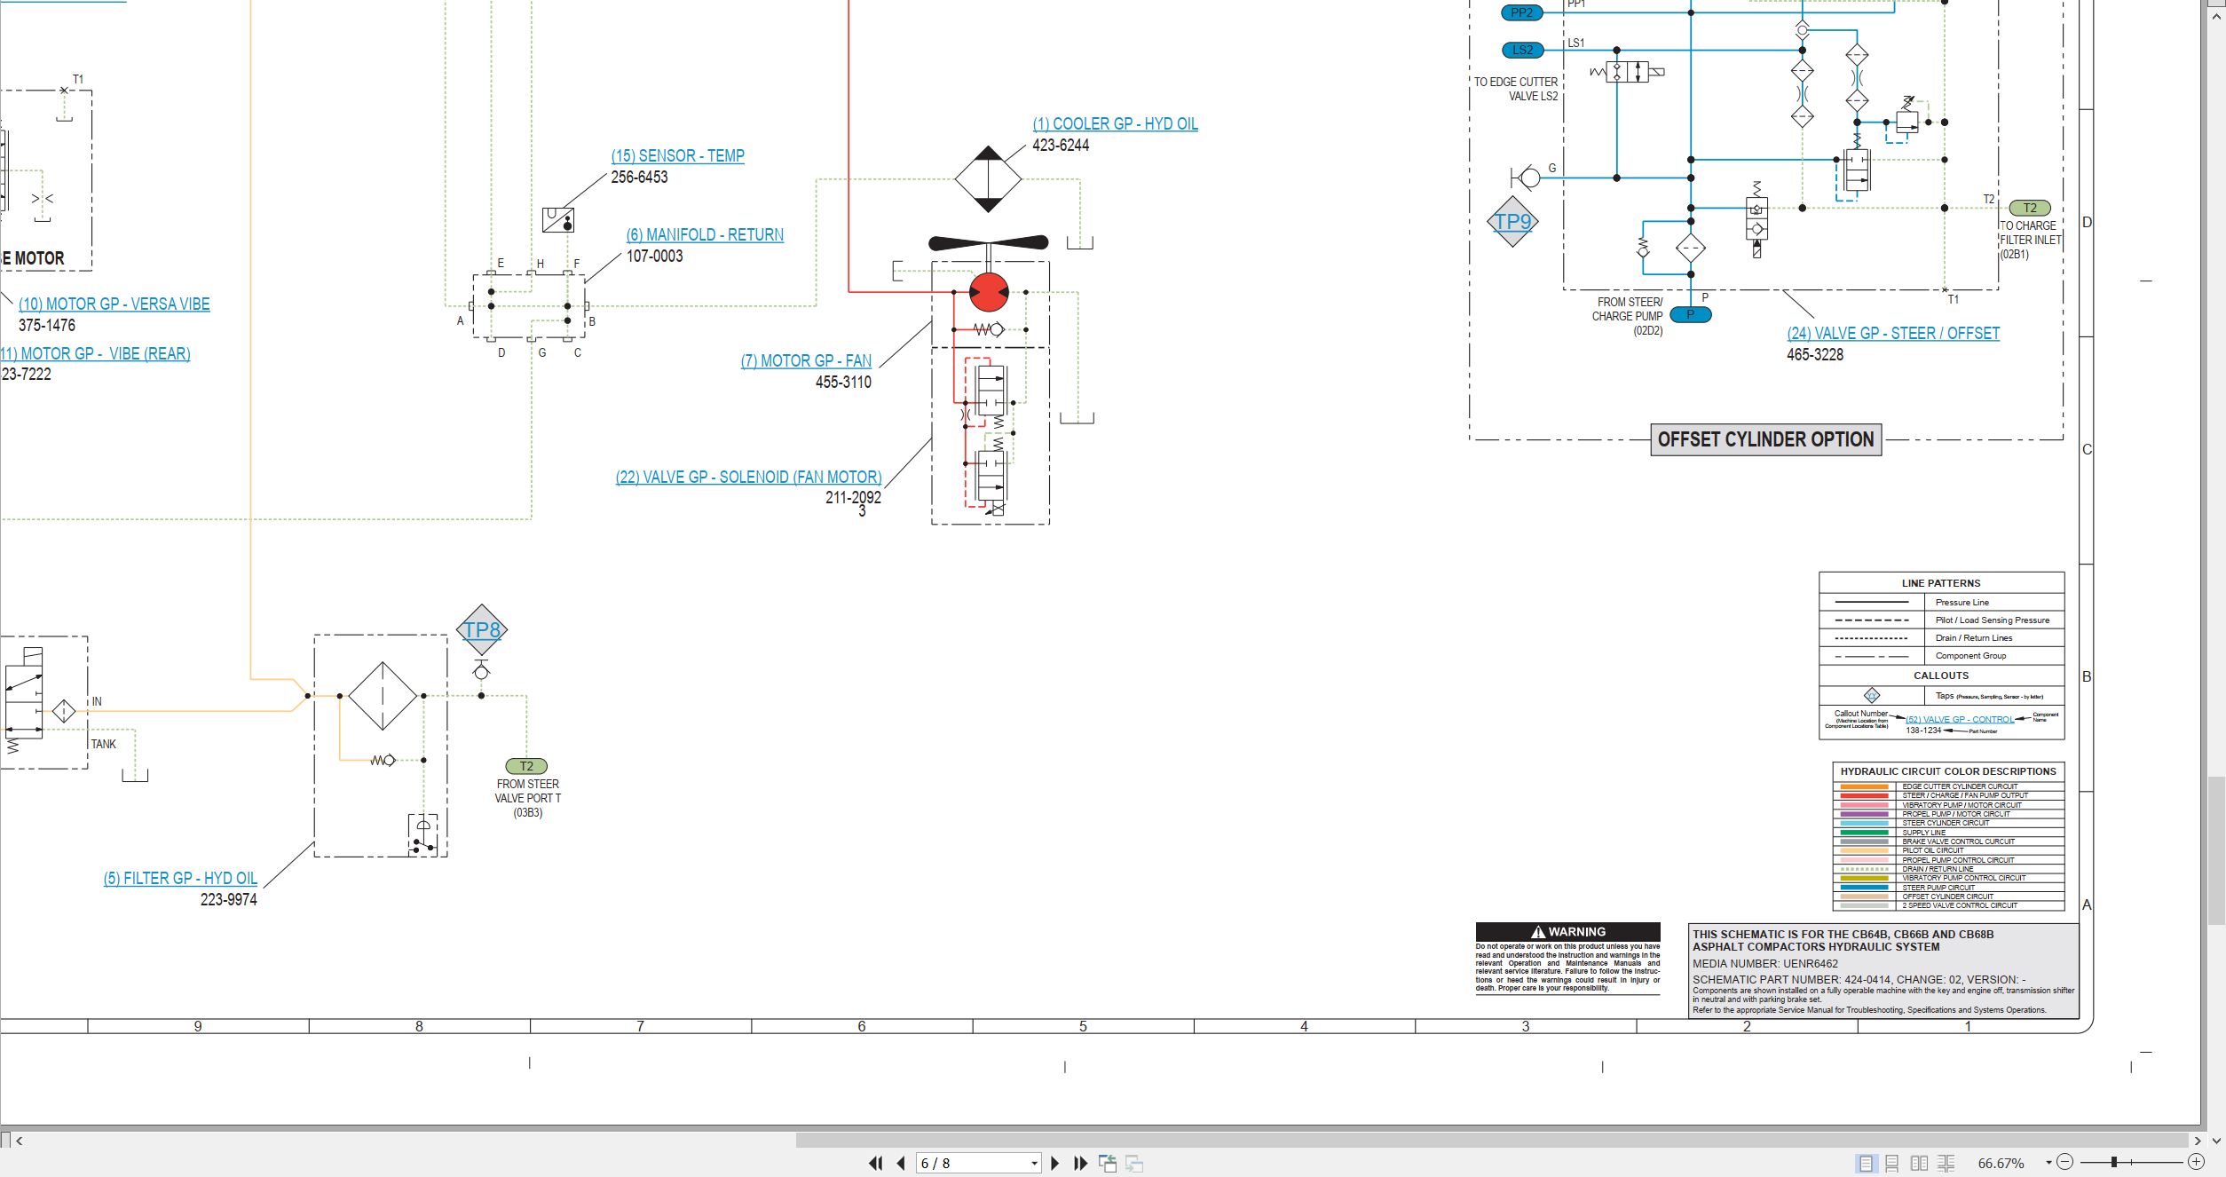Open (22) VALVE GP - SOLENOID (FAN MOTOR) link
This screenshot has height=1177, width=2226.
tap(748, 478)
